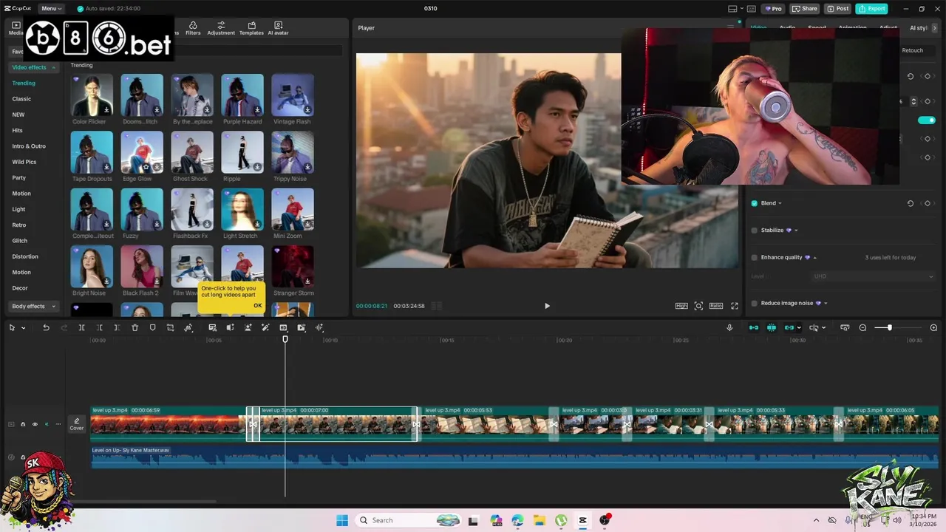Click the Undo arrow in timeline toolbar
This screenshot has height=532, width=946.
tap(46, 327)
